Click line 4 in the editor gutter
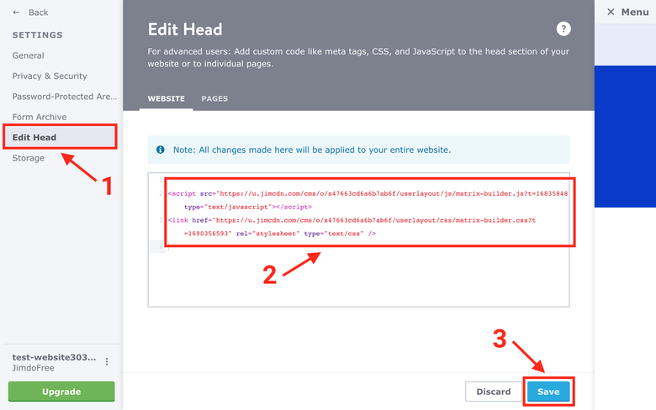 161,247
